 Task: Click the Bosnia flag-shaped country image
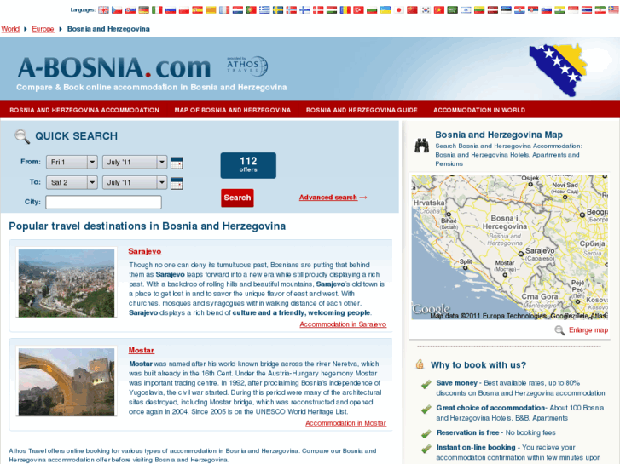558,70
